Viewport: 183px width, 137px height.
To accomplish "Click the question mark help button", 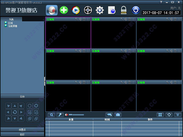I will (x=161, y=2).
